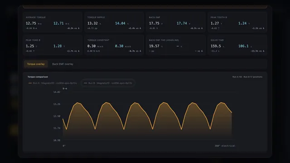Click the Peak Yoke B card
290x163 pixels.
53,45
